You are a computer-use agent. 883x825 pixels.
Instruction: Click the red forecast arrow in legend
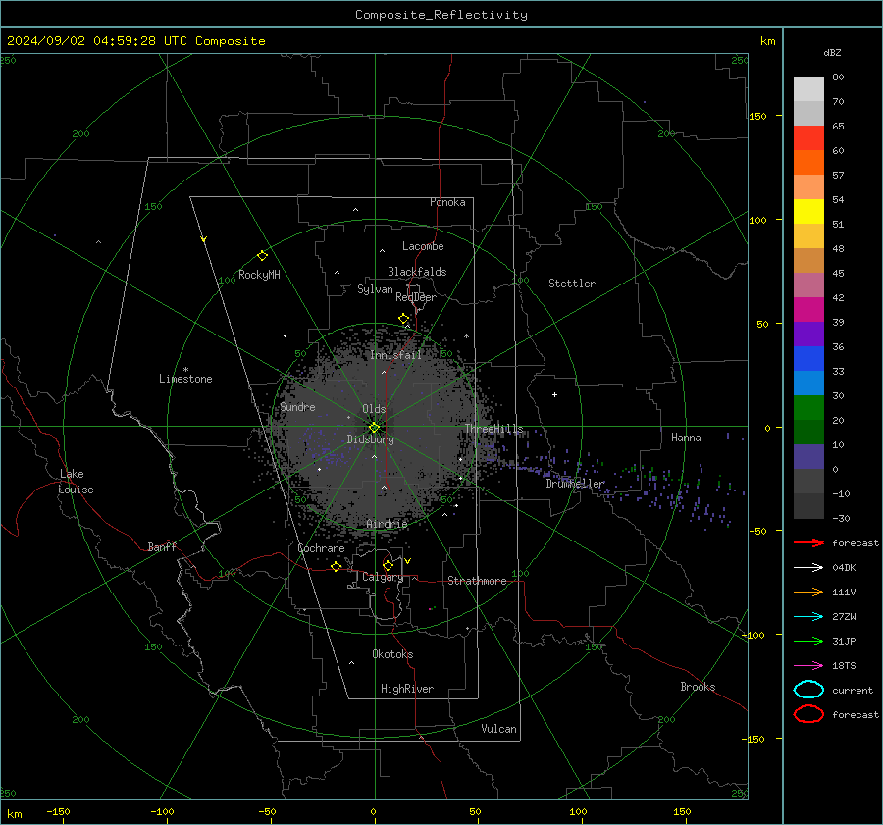(808, 542)
